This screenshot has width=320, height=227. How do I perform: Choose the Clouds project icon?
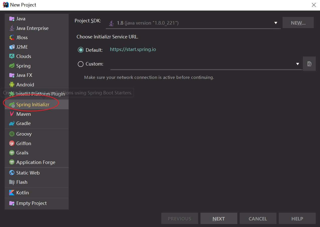click(x=12, y=56)
